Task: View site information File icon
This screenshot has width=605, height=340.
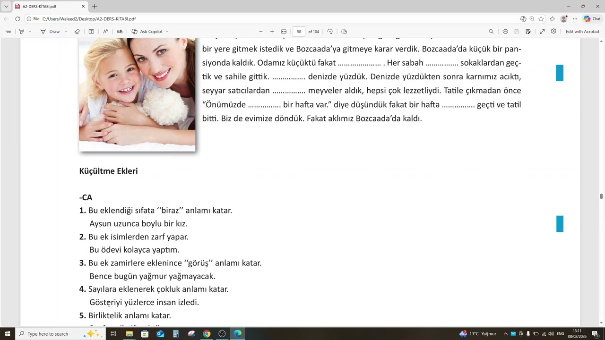Action: click(33, 19)
